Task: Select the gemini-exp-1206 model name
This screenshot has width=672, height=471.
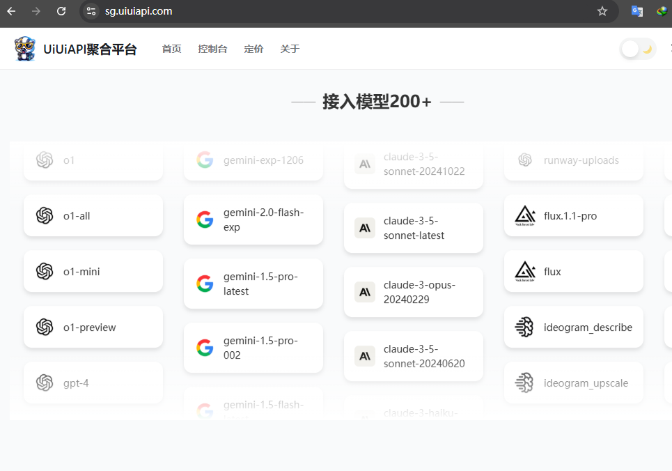Action: (x=263, y=160)
